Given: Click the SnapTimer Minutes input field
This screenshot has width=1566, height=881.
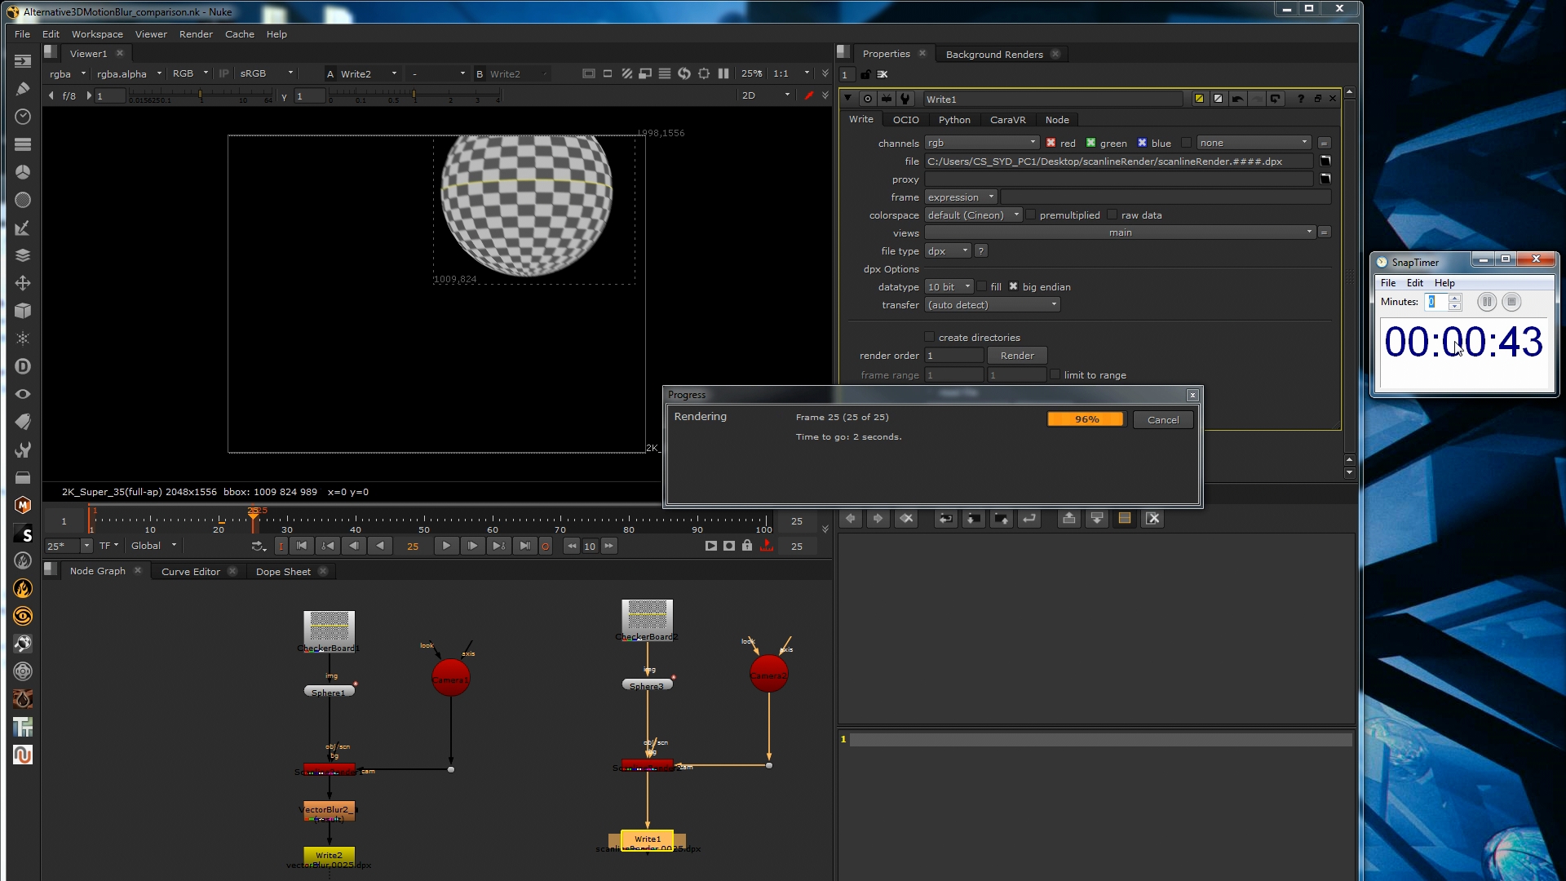Looking at the screenshot, I should pyautogui.click(x=1436, y=302).
